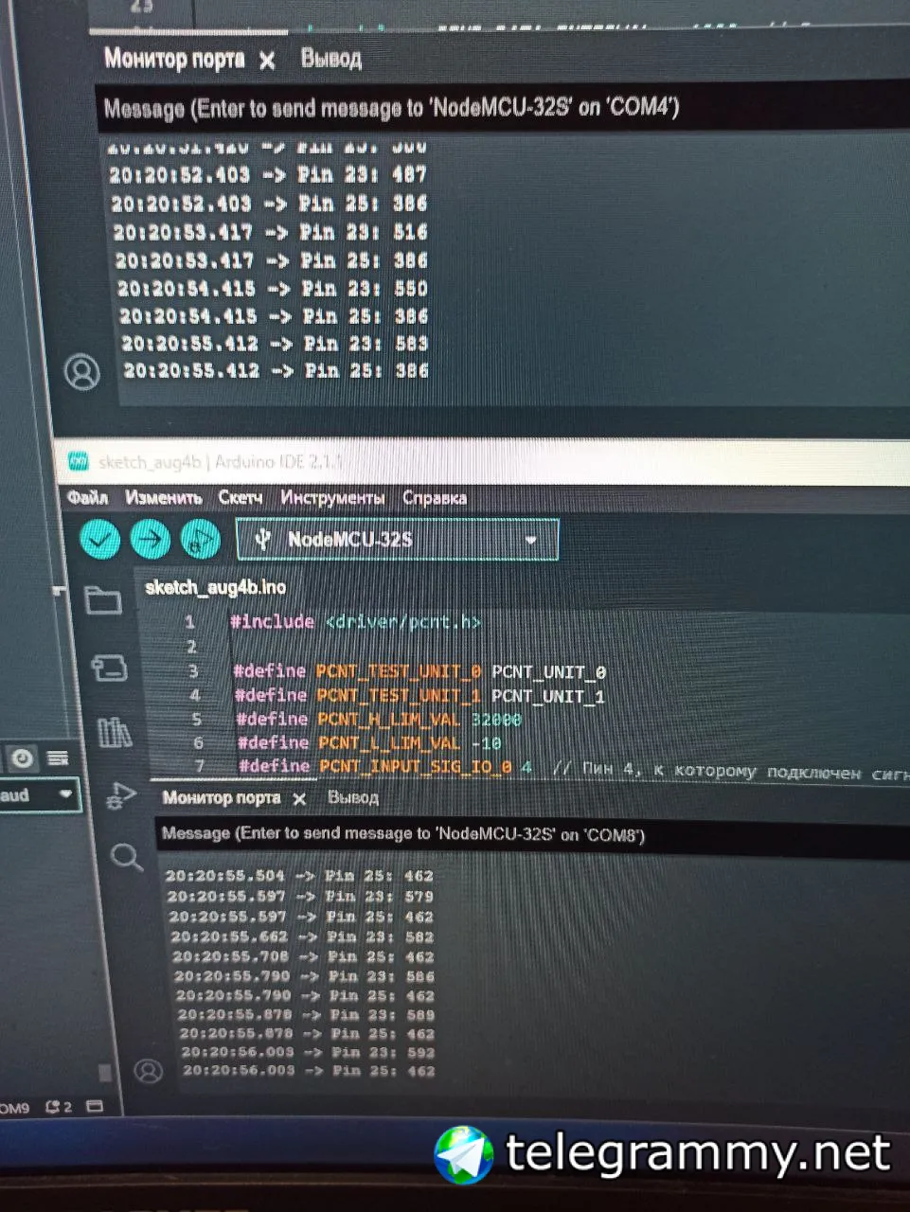Click code line defining PCNT_TEST_UNIT_0

point(419,671)
